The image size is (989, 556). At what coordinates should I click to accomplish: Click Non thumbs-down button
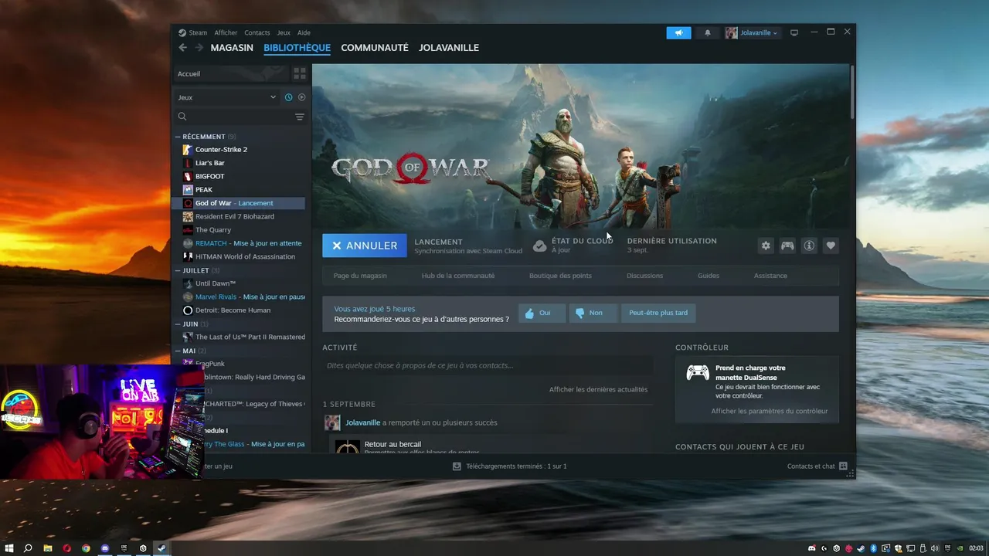pyautogui.click(x=593, y=313)
